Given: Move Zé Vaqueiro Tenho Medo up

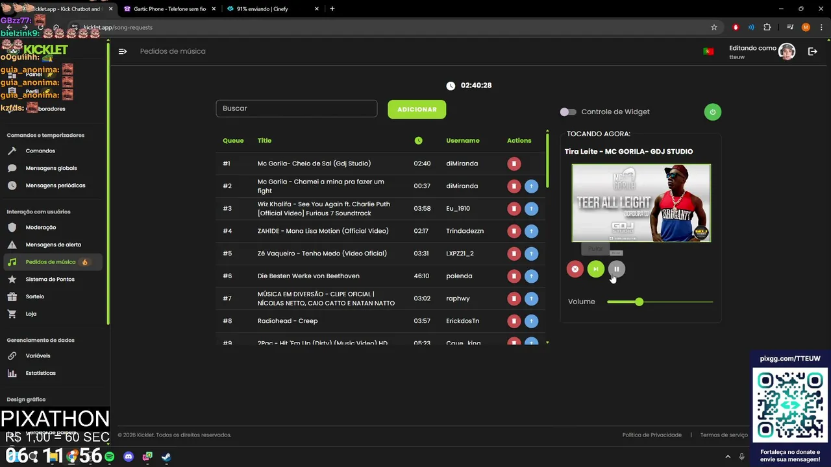Looking at the screenshot, I should 531,254.
